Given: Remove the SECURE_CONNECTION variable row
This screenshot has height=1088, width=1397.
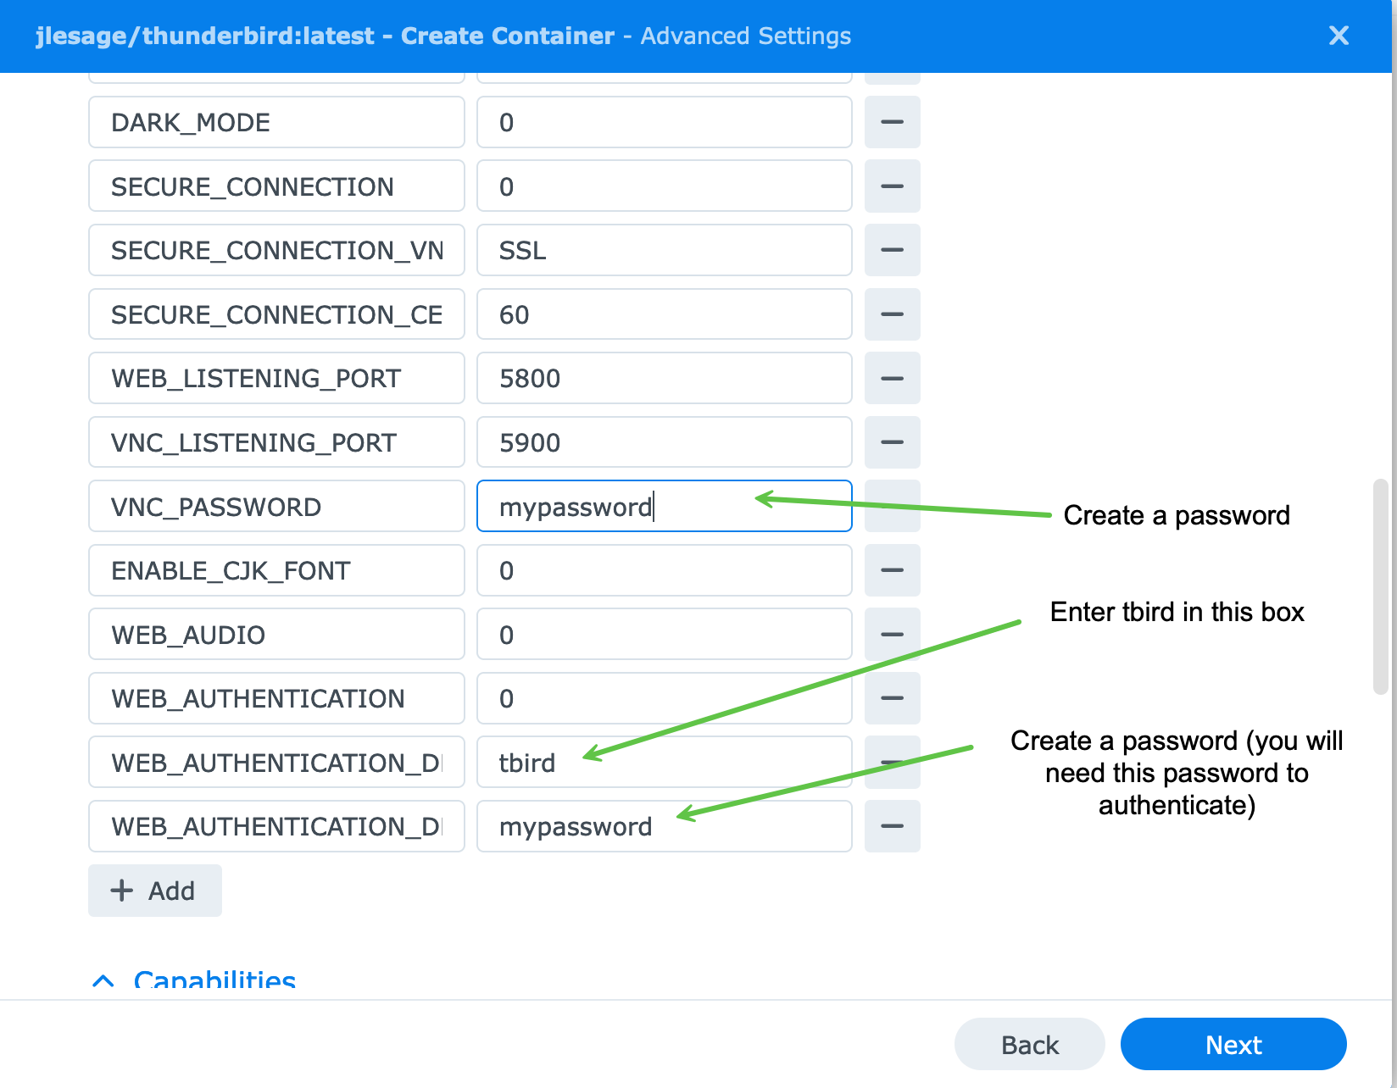Looking at the screenshot, I should point(892,186).
